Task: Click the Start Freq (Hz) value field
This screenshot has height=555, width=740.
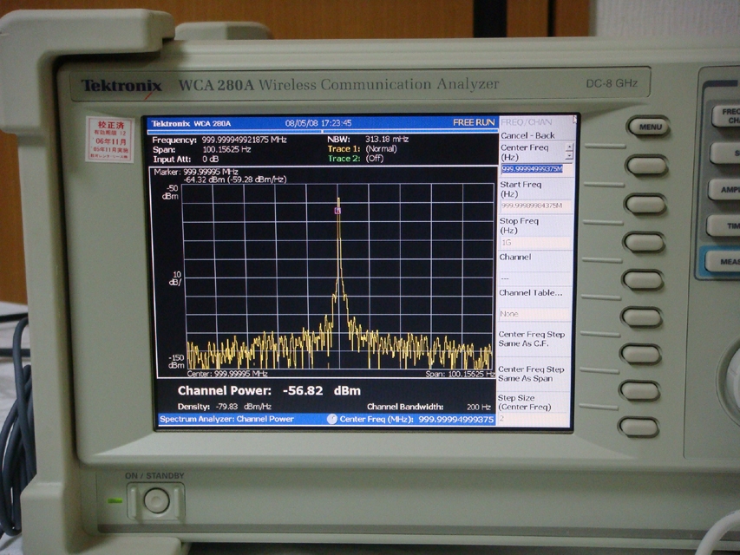Action: click(535, 206)
